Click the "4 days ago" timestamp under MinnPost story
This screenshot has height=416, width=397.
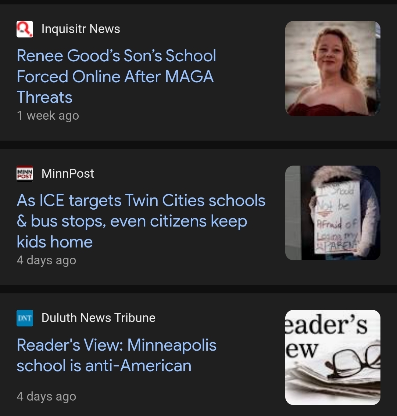click(x=46, y=260)
